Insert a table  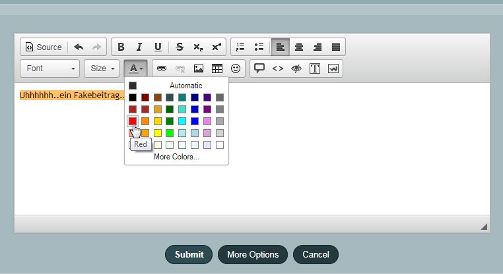217,68
